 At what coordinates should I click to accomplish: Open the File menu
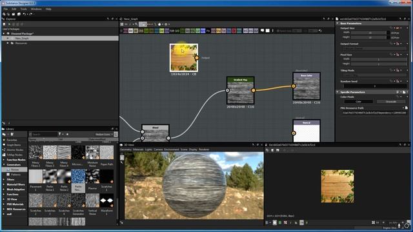pos(5,9)
